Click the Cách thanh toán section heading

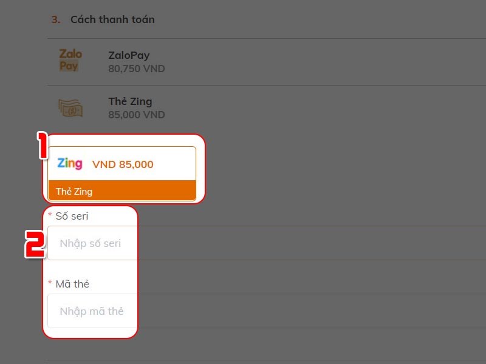tap(112, 19)
